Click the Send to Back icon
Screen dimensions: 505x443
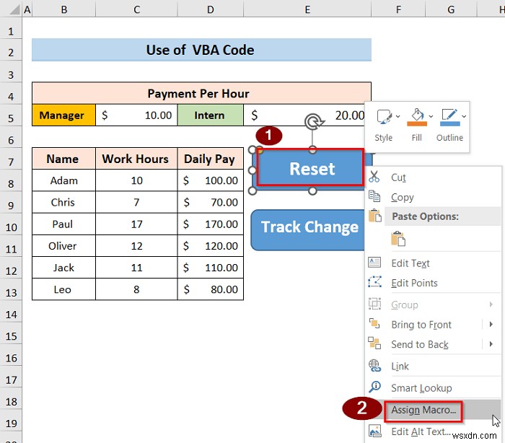(x=374, y=343)
